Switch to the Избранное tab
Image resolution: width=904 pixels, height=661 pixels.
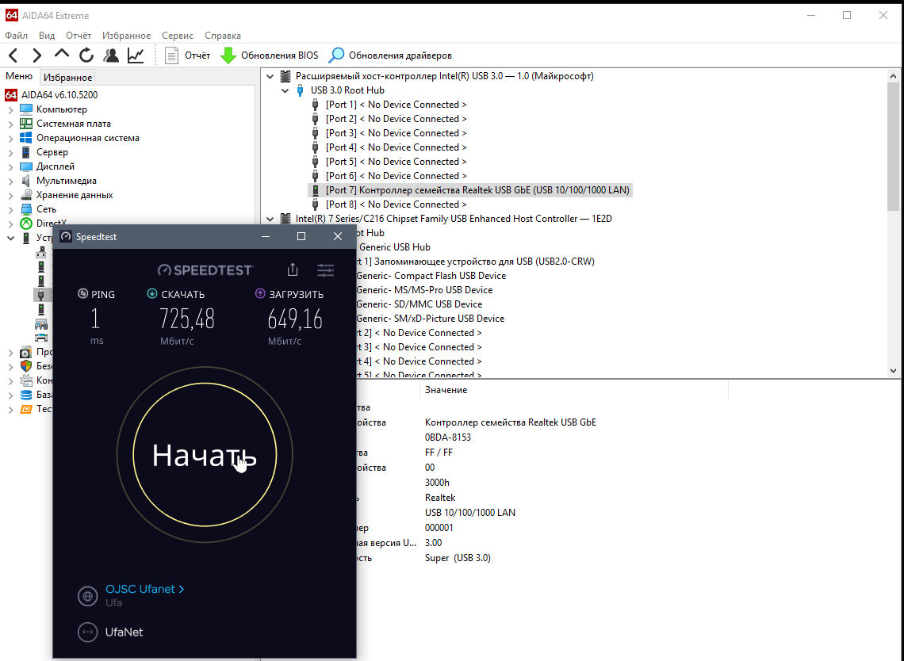67,78
